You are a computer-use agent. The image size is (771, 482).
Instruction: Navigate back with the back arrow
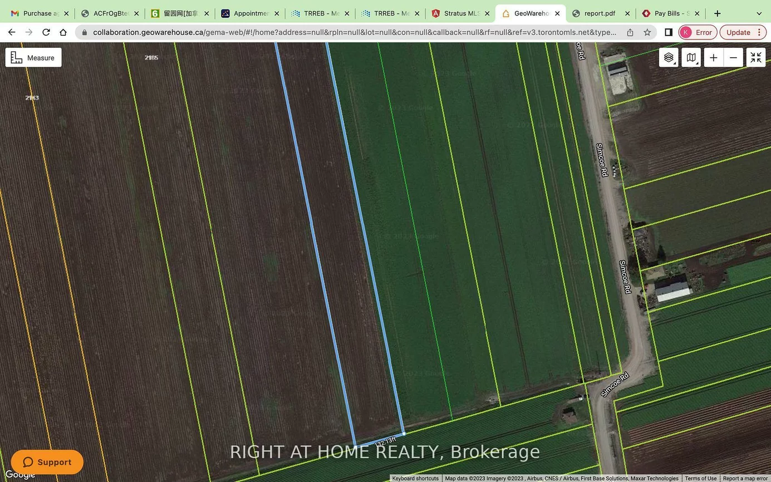coord(12,32)
